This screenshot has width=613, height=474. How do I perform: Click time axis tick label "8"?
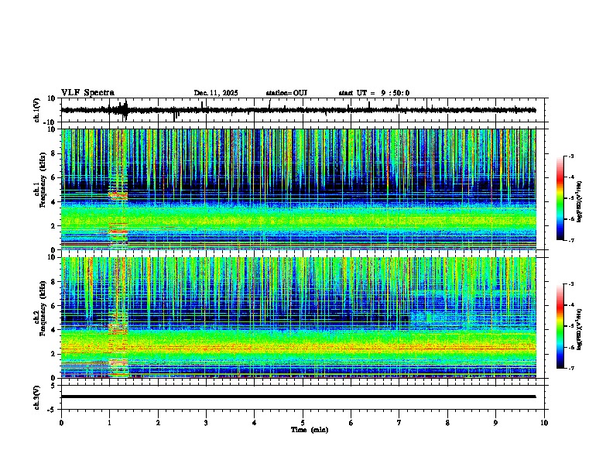click(447, 423)
